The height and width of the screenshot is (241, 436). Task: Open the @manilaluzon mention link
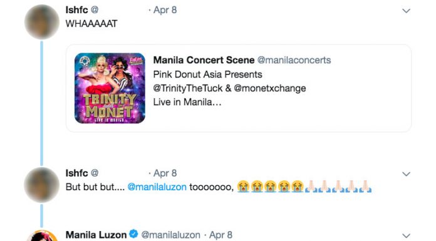157,187
